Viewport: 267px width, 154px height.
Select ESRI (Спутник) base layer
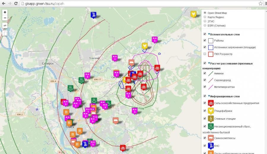[x=205, y=25]
